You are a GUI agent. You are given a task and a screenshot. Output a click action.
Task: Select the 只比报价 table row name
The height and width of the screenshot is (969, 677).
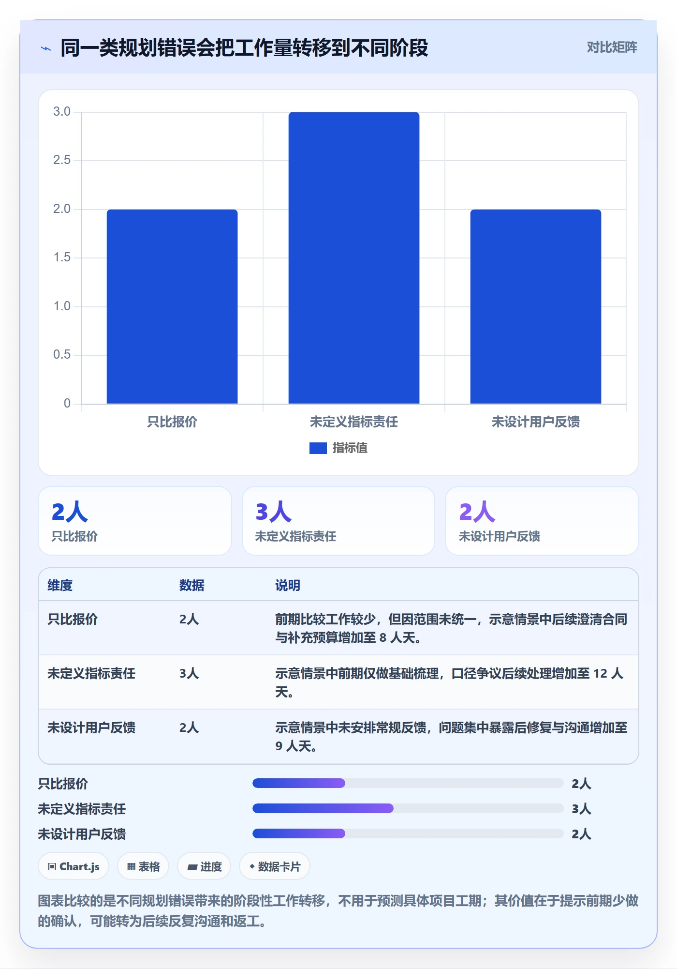coord(73,619)
